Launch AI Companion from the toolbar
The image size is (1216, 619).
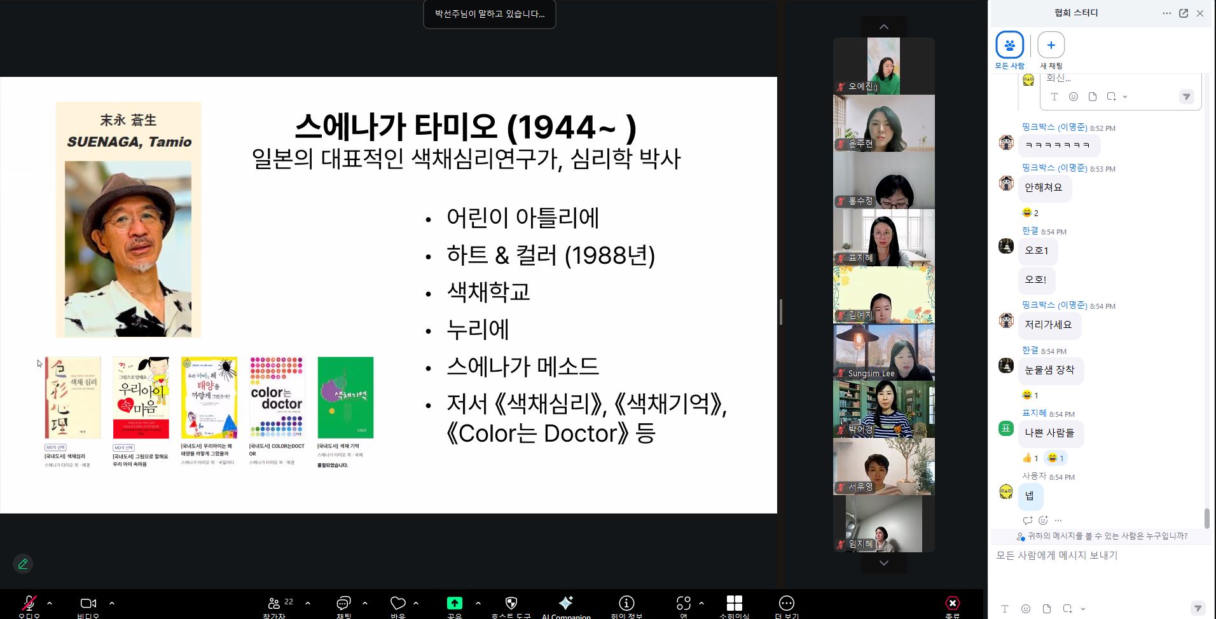565,603
